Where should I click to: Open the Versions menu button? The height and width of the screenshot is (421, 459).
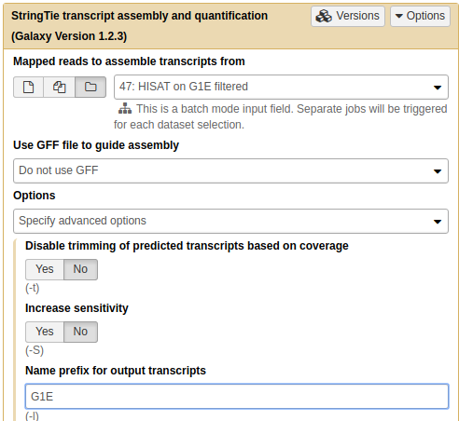point(348,16)
